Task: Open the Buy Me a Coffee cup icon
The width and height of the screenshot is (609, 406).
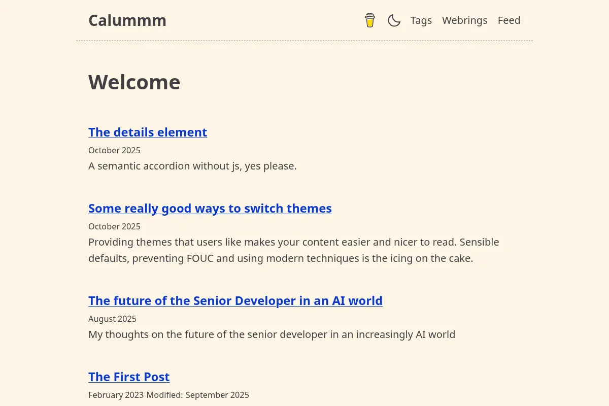Action: (370, 20)
